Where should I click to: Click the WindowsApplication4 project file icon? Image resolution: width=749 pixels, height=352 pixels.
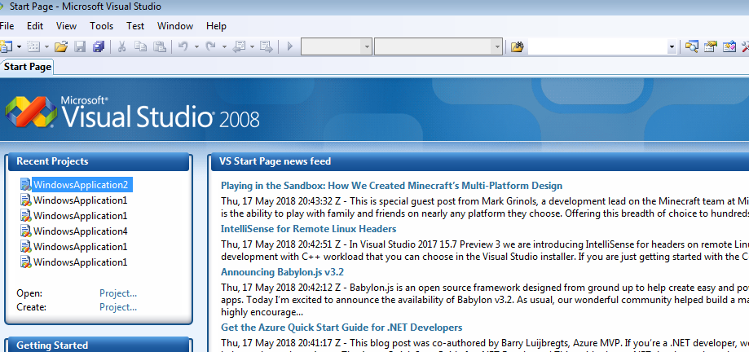pyautogui.click(x=26, y=231)
